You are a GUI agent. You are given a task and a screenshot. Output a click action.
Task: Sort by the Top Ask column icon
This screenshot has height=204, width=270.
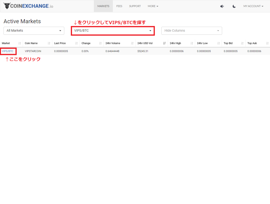[267, 43]
